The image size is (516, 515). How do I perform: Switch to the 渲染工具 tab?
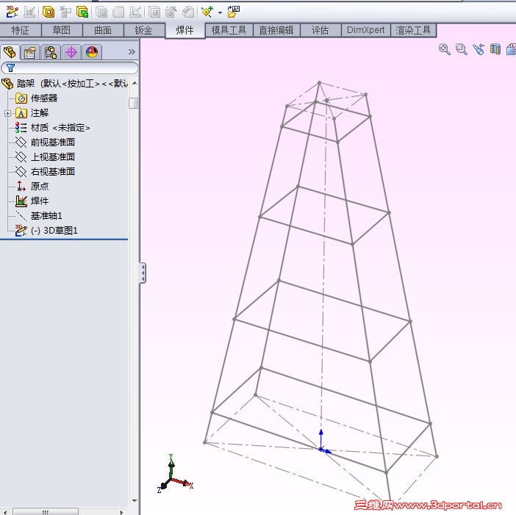pos(413,30)
